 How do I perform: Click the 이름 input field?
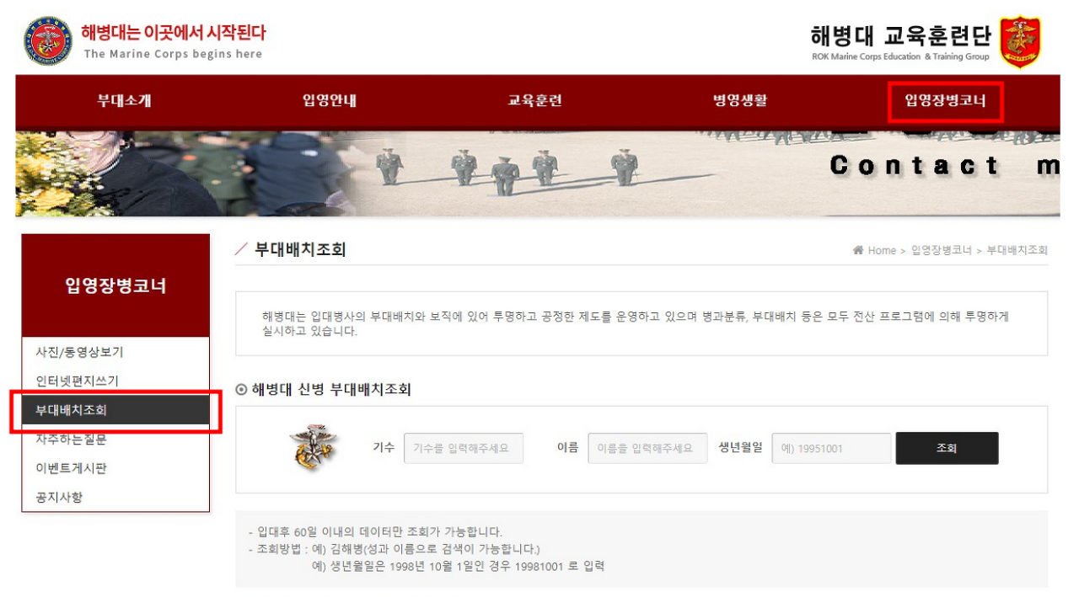point(647,448)
